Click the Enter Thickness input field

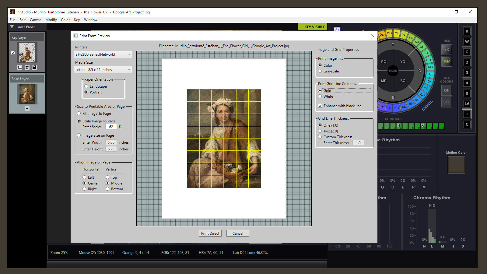pyautogui.click(x=358, y=143)
